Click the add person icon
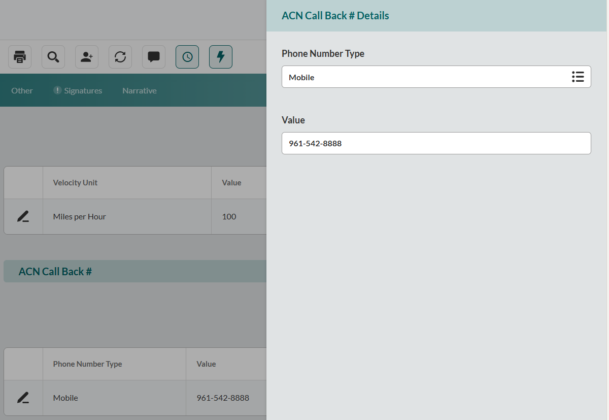609x420 pixels. pyautogui.click(x=87, y=57)
